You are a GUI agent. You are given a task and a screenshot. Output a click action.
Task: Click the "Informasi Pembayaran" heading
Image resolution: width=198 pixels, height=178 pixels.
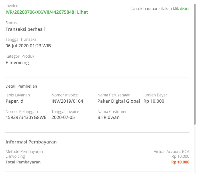[31, 142]
